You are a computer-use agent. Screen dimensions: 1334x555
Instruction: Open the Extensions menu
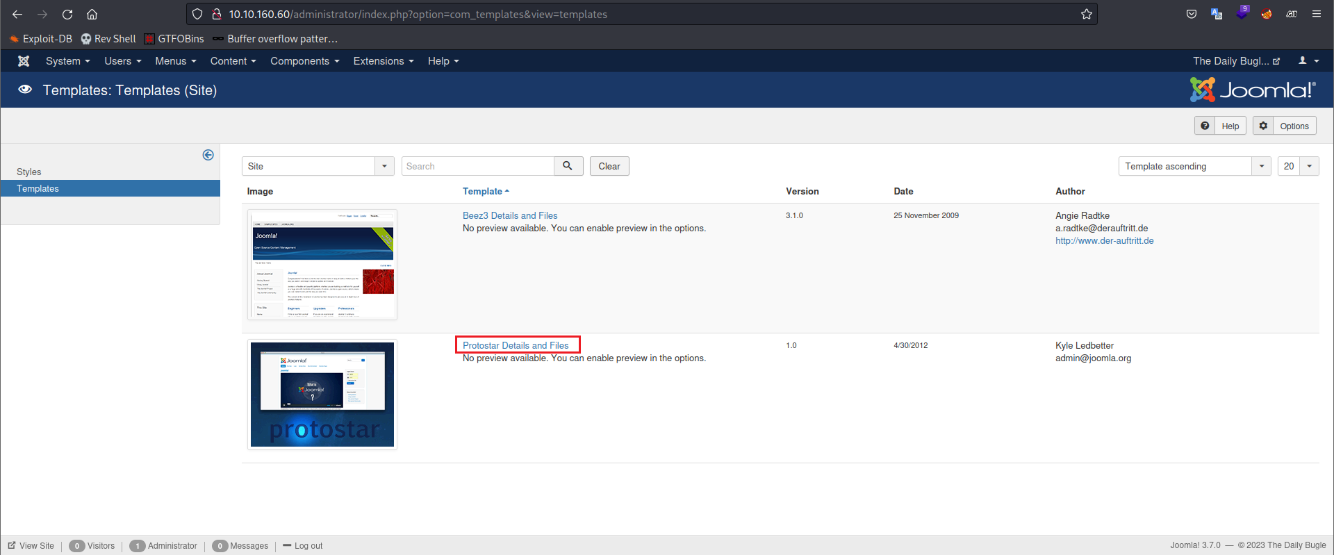pos(383,61)
